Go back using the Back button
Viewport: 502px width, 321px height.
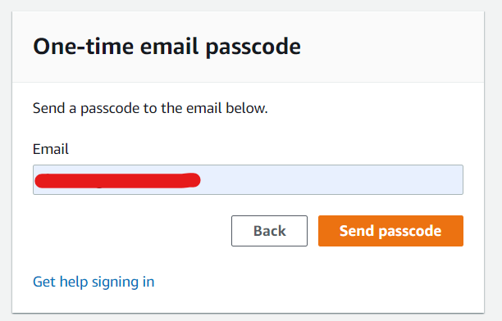pos(269,231)
